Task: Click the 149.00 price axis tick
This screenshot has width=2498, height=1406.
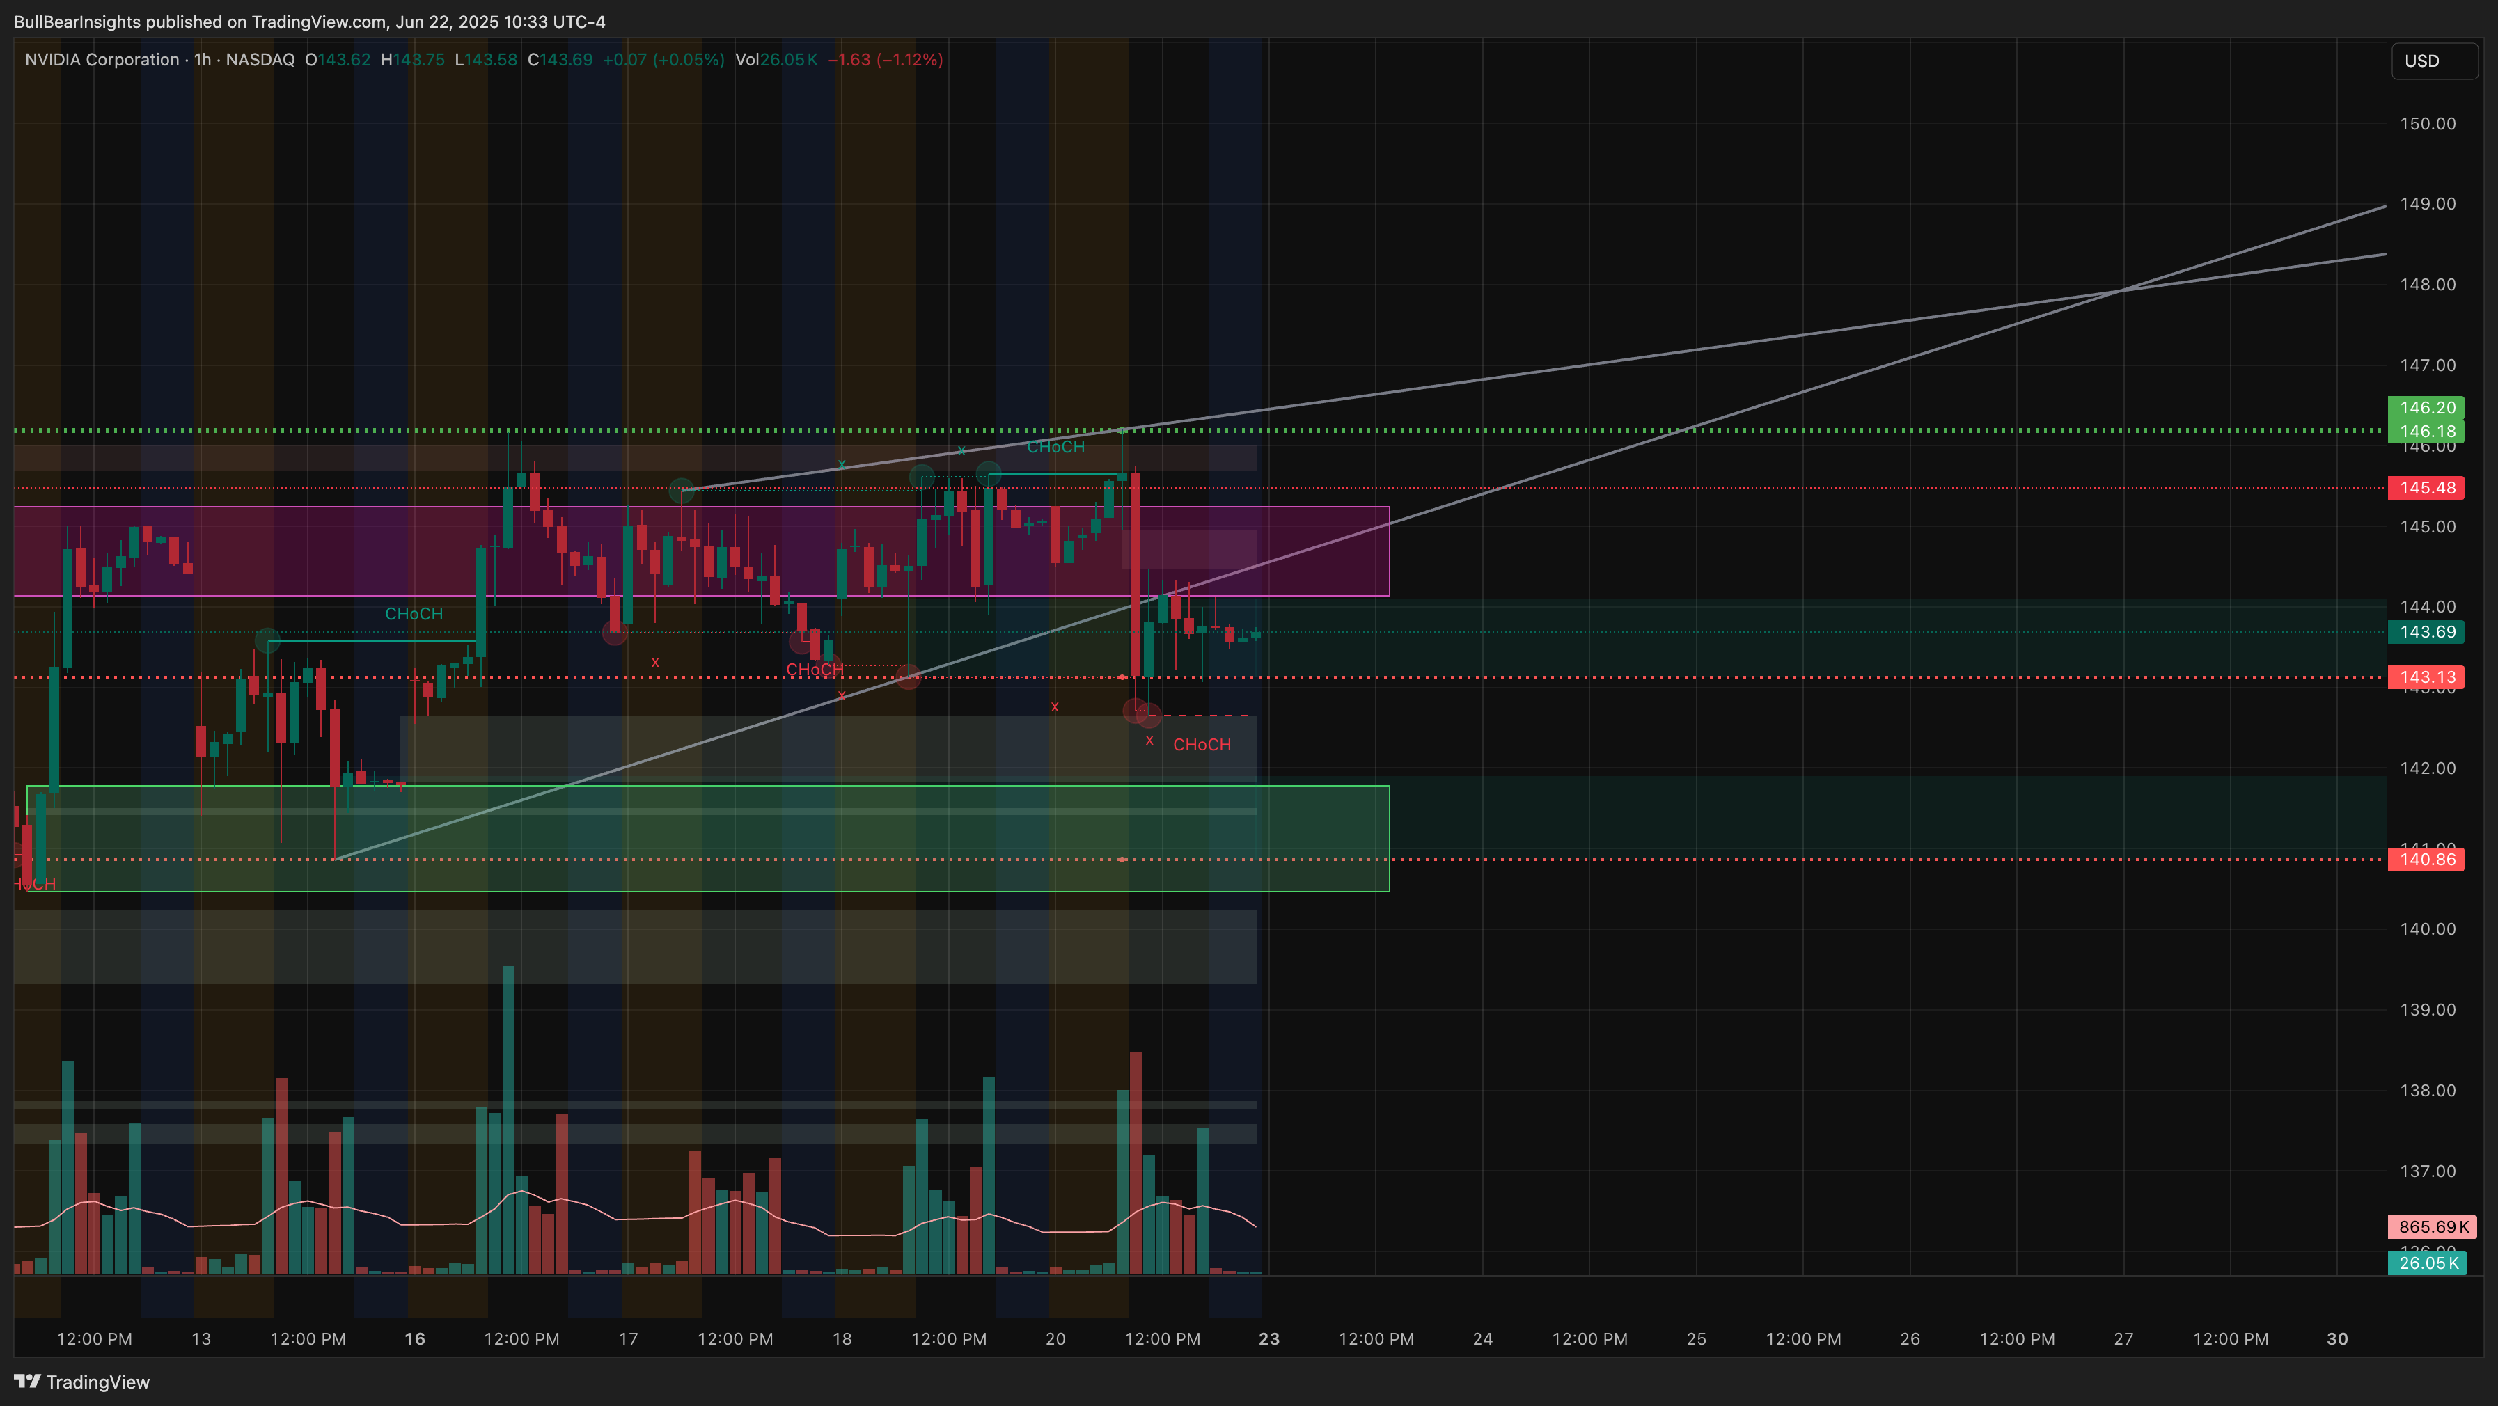Action: coord(2427,204)
